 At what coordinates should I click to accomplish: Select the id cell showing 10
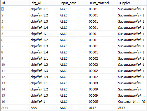click(x=15, y=65)
